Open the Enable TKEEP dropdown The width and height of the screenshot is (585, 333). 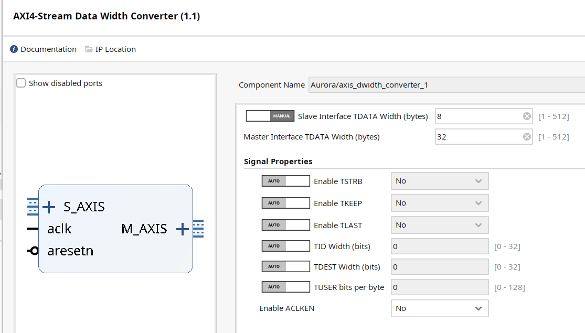pyautogui.click(x=440, y=203)
